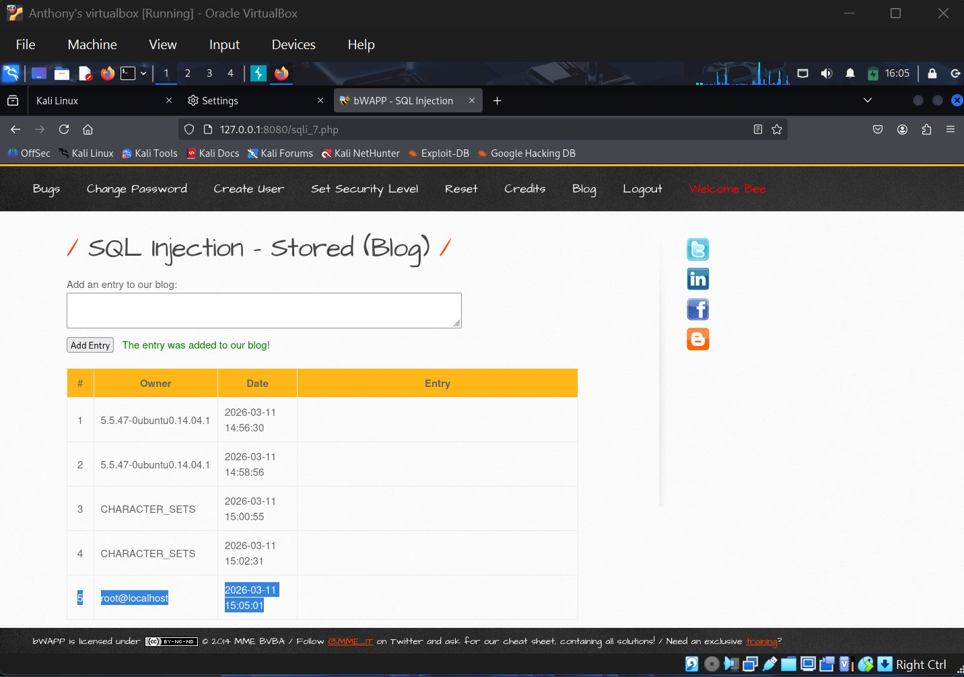The width and height of the screenshot is (964, 677).
Task: Open the Pocket save icon
Action: [878, 129]
